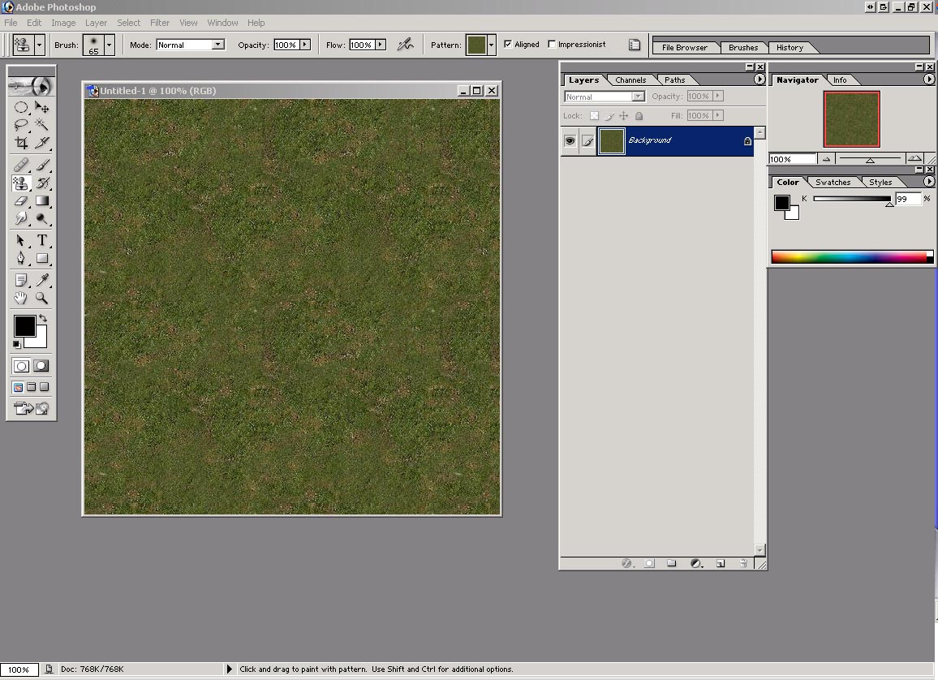Open the Layers palette flyout menu
This screenshot has width=938, height=680.
coord(759,80)
